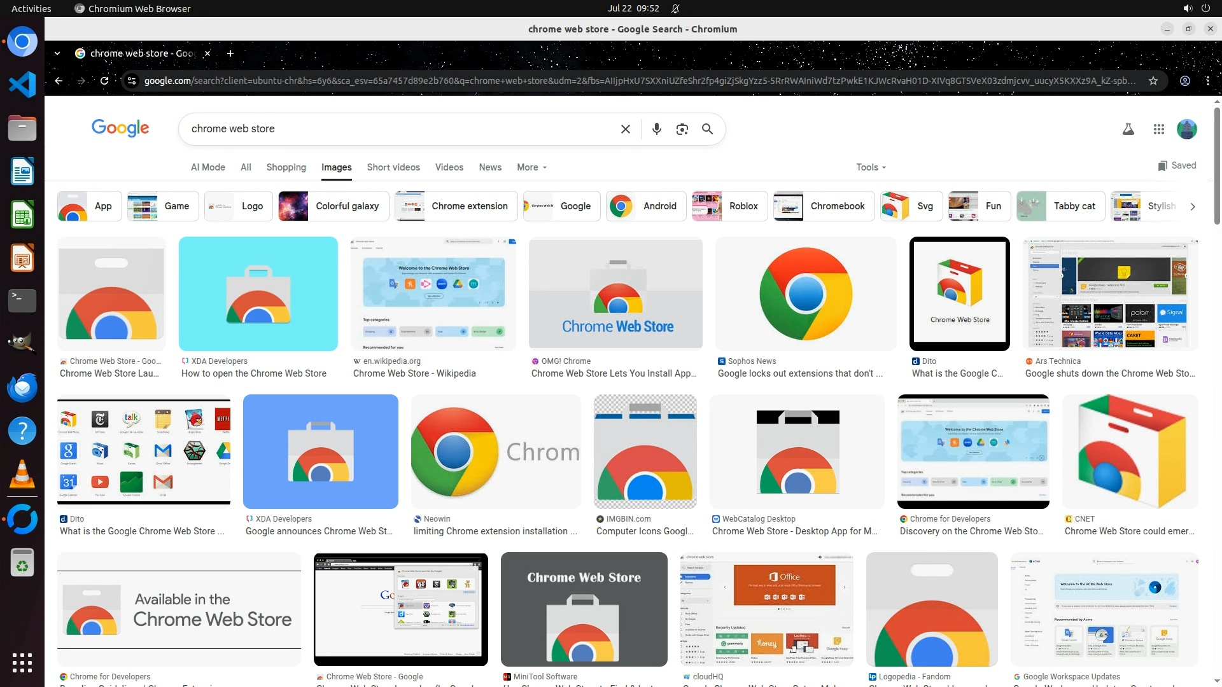Switch to the Videos tab
The width and height of the screenshot is (1222, 687).
[449, 167]
